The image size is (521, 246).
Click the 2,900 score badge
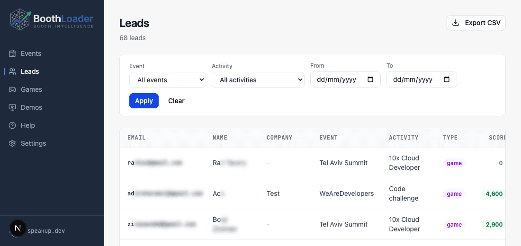coord(494,225)
